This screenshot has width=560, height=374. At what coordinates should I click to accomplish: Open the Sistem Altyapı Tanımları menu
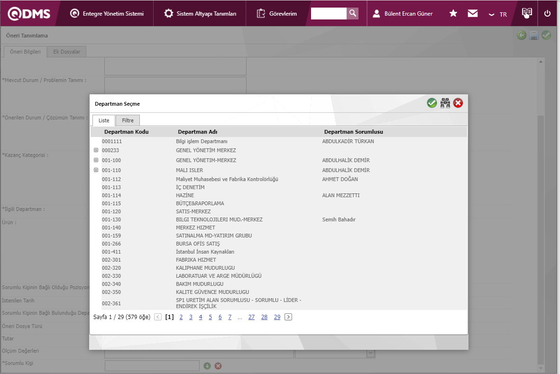(x=200, y=14)
